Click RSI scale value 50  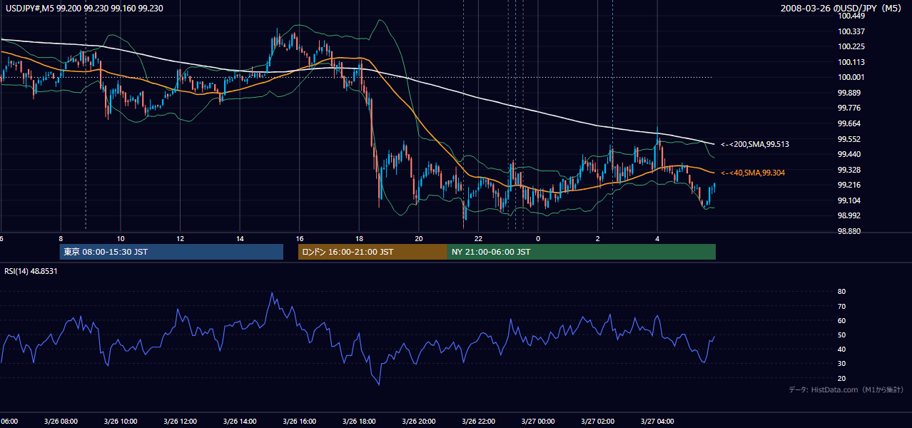tap(842, 335)
